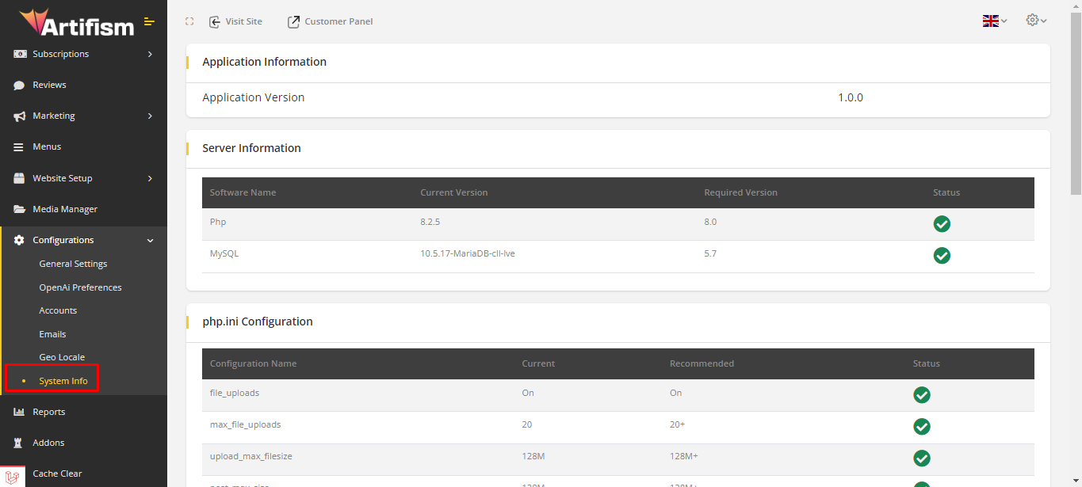Click the Addons chess rook icon

[x=19, y=443]
